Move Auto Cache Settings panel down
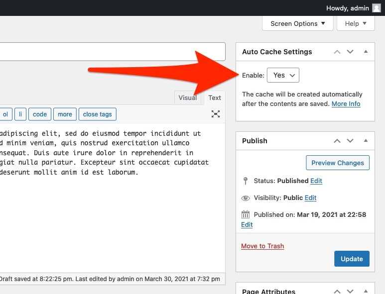Screen dimensions: 385x294 (350, 52)
